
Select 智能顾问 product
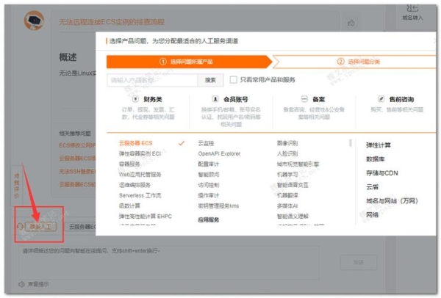209,175
